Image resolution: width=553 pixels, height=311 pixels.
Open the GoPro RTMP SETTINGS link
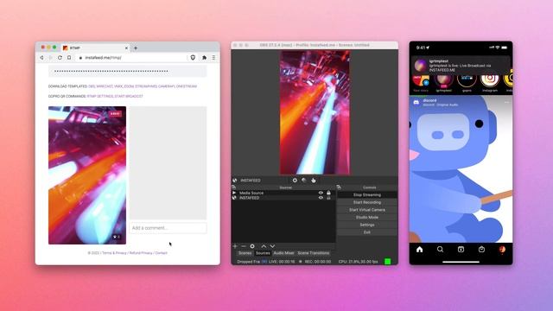coord(100,96)
